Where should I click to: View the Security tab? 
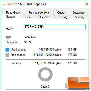pos(80,17)
